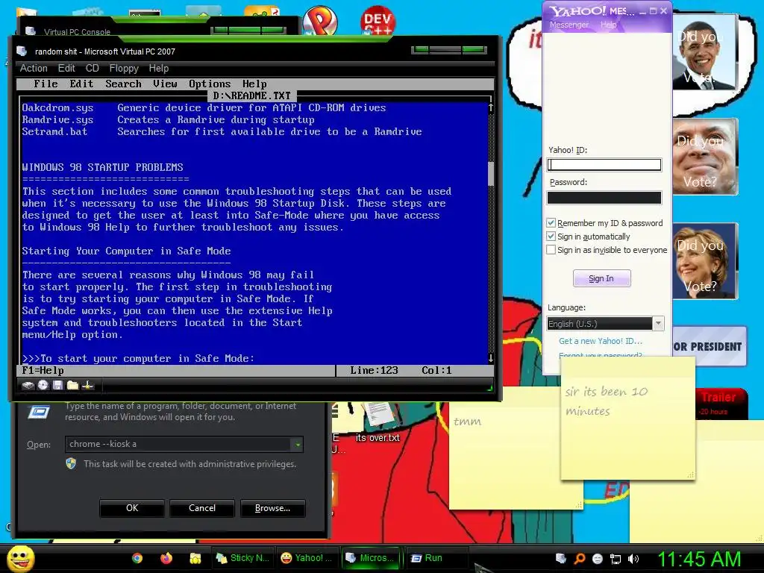
Task: Click Cancel in the Run dialog
Action: point(202,508)
